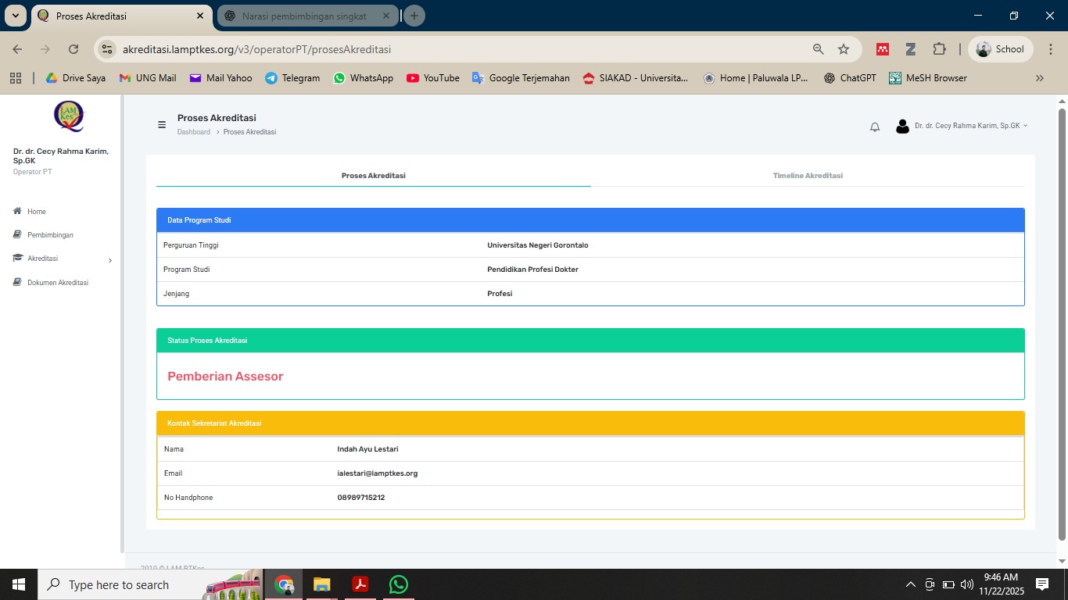This screenshot has width=1068, height=600.
Task: Open MeSH Browser bookmark
Action: pos(928,78)
